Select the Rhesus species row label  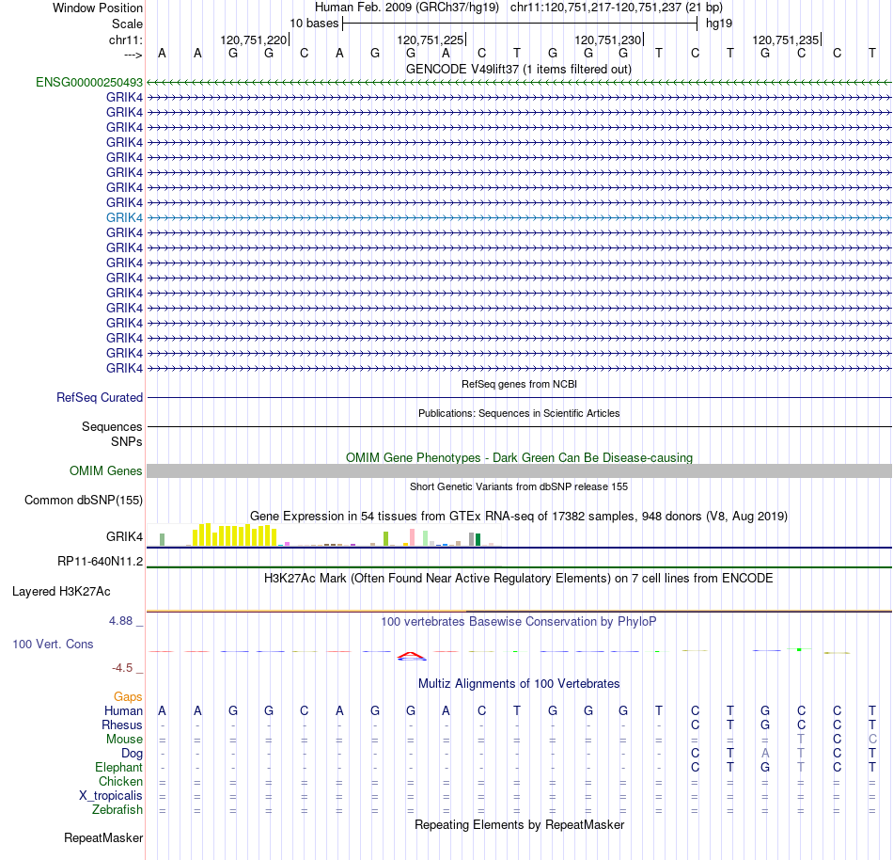point(122,725)
